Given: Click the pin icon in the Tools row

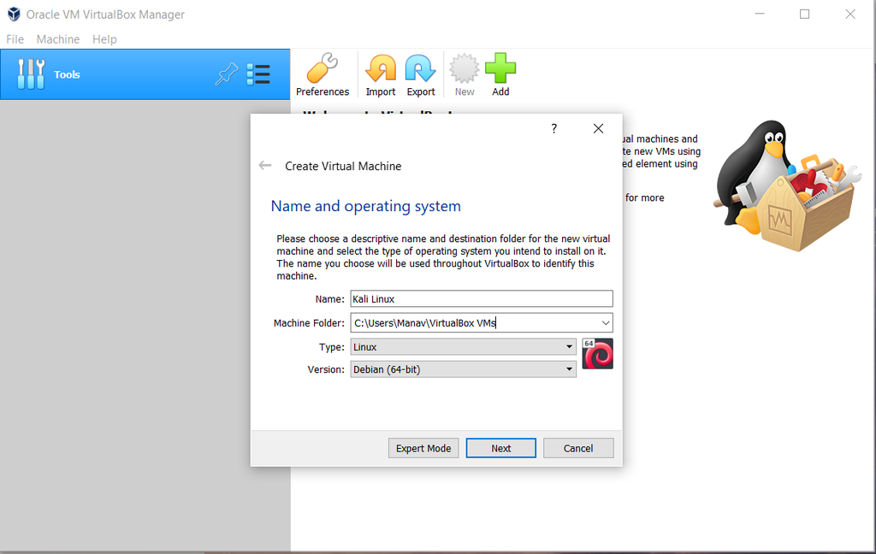Looking at the screenshot, I should [x=226, y=74].
